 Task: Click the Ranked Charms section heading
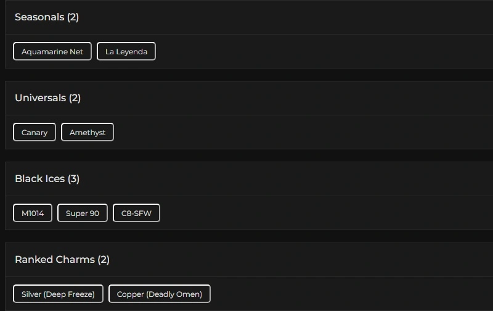(x=55, y=260)
